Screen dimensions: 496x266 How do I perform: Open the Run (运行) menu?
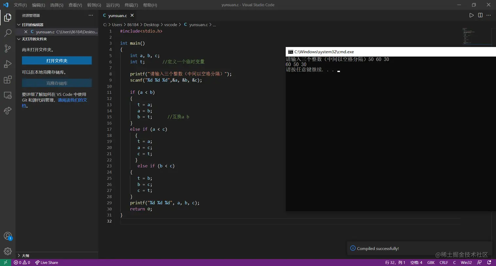[x=113, y=5]
